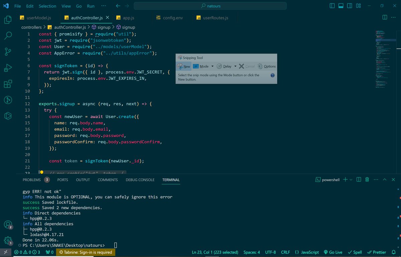Expand the hidden menu bar items ellipsis
401x257 pixels.
coord(104,6)
